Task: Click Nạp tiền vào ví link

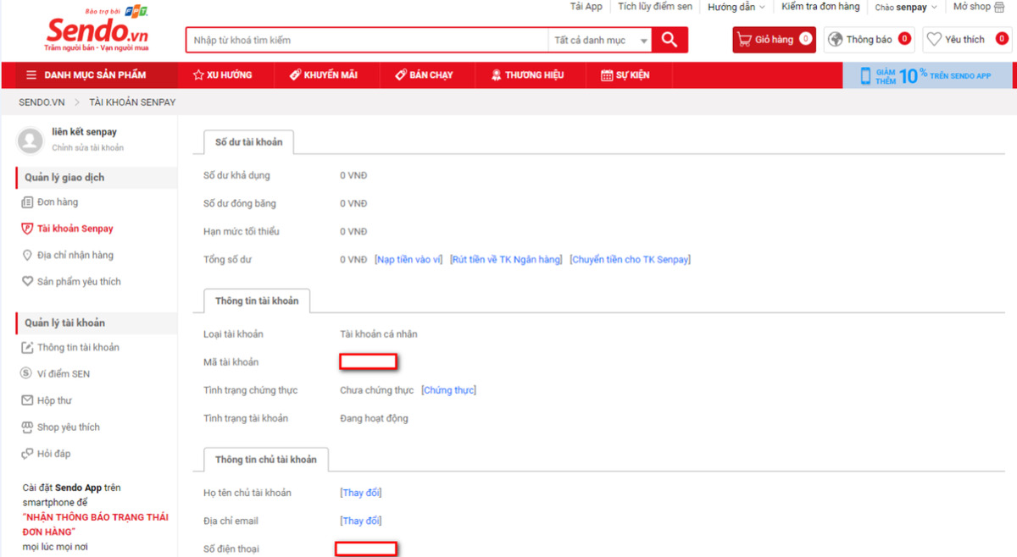Action: (x=408, y=259)
